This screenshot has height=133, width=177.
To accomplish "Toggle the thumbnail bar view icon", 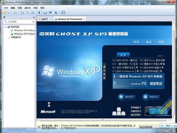I will pyautogui.click(x=45, y=13).
